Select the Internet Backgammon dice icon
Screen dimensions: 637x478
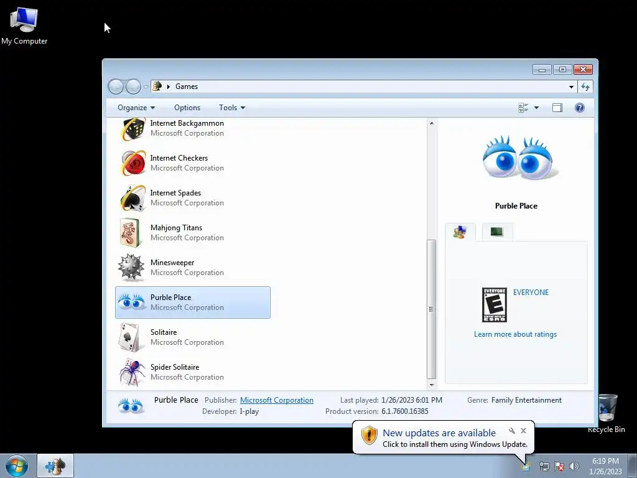coord(133,129)
